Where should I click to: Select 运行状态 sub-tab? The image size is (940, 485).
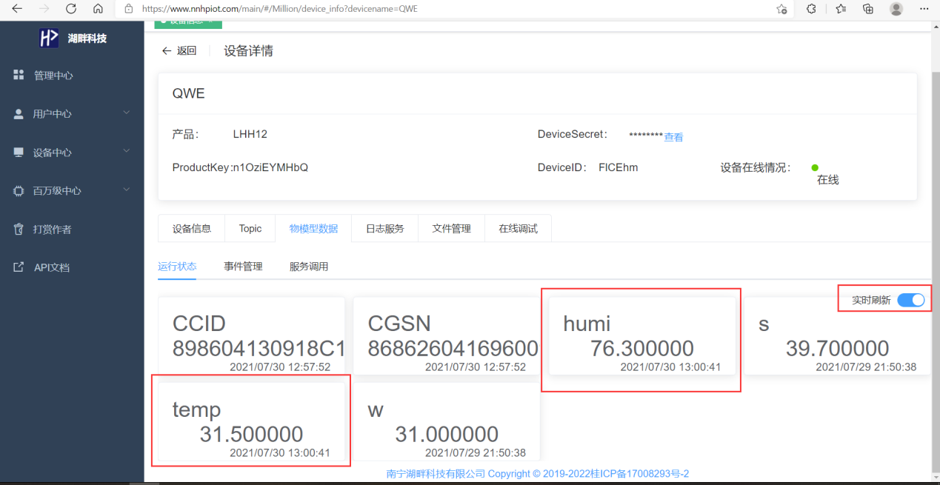click(177, 267)
